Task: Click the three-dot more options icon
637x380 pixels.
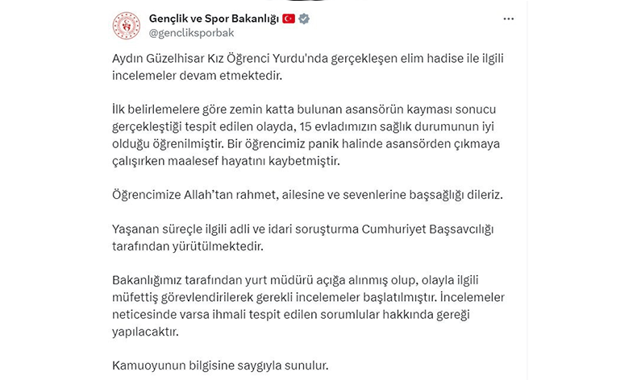Action: click(509, 19)
